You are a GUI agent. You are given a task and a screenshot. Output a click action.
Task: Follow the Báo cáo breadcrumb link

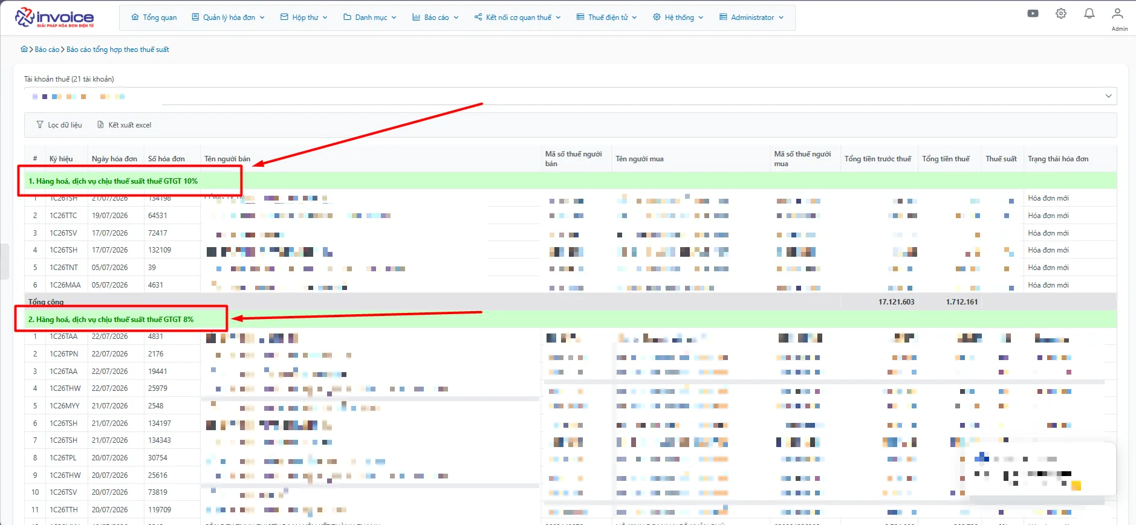47,50
